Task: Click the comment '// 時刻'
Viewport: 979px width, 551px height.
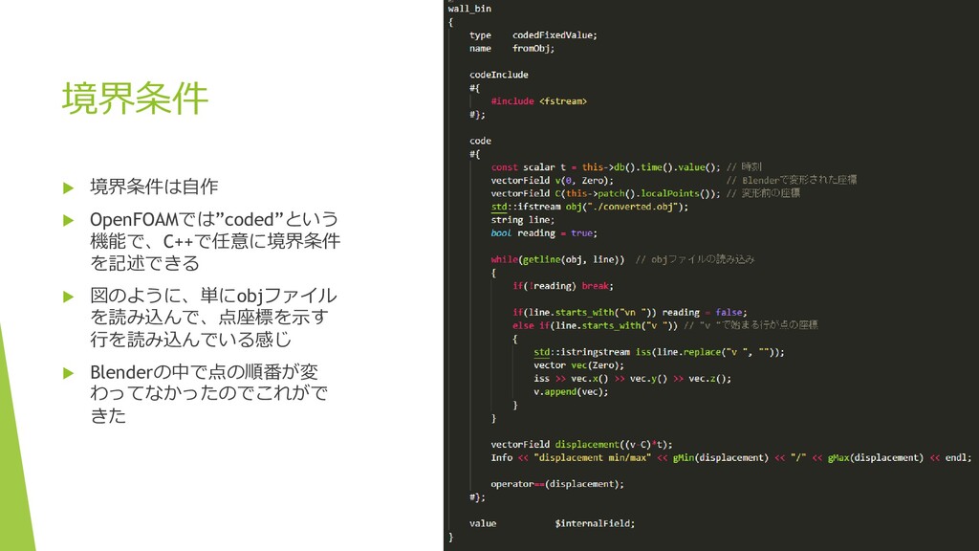Action: [x=744, y=166]
